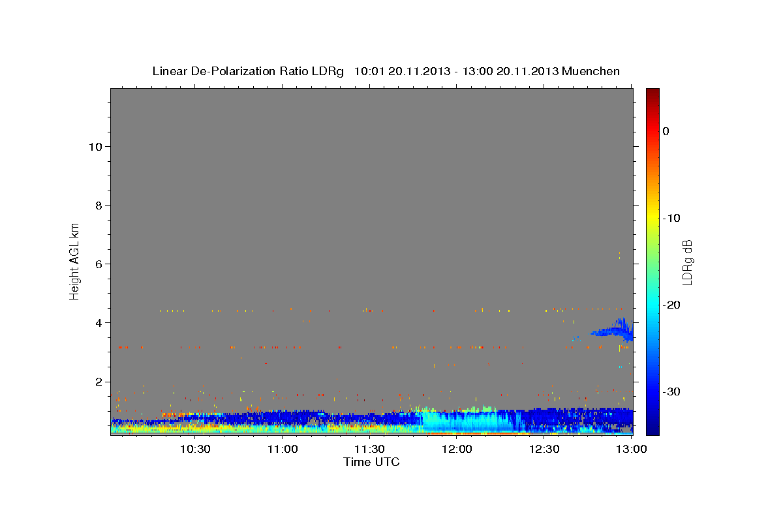Click the height tick label 8
This screenshot has height=522, width=783.
point(99,205)
